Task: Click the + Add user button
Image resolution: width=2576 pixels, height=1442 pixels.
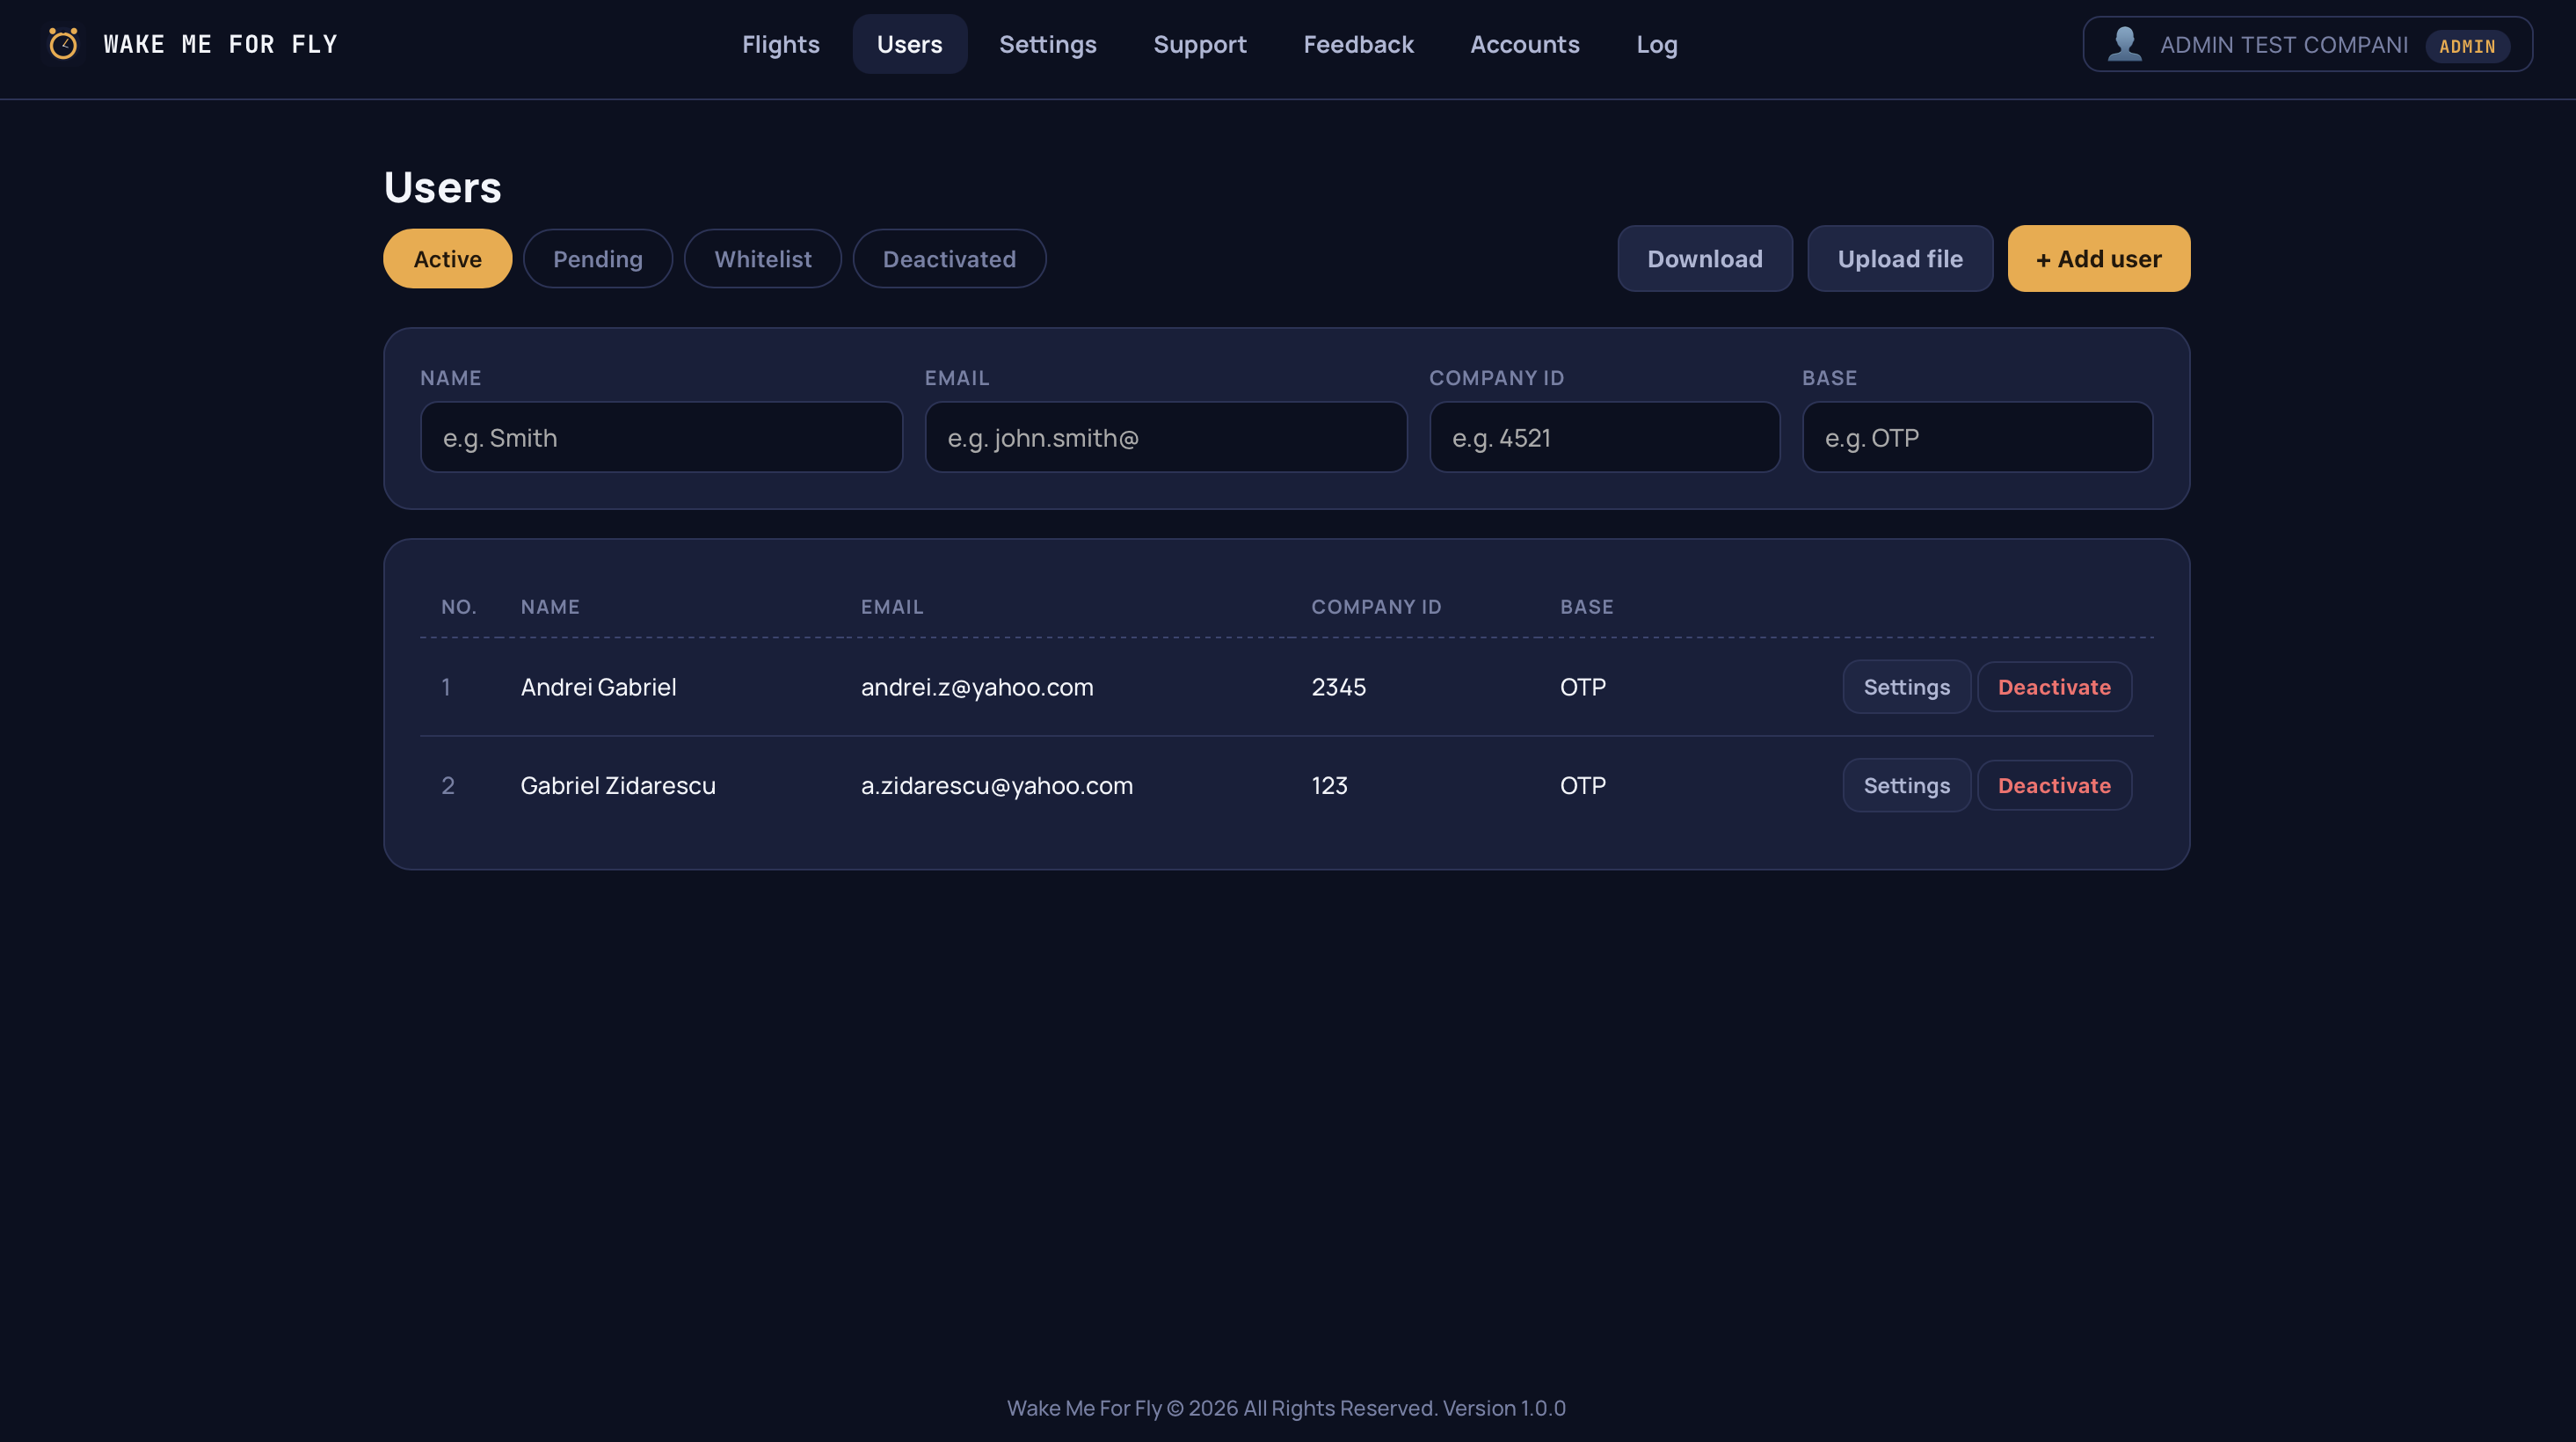Action: tap(2098, 259)
